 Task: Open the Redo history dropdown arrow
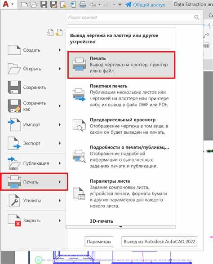coord(114,4)
